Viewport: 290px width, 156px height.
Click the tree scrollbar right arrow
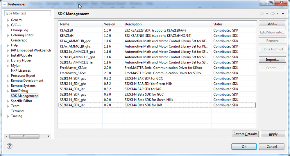(x=49, y=137)
